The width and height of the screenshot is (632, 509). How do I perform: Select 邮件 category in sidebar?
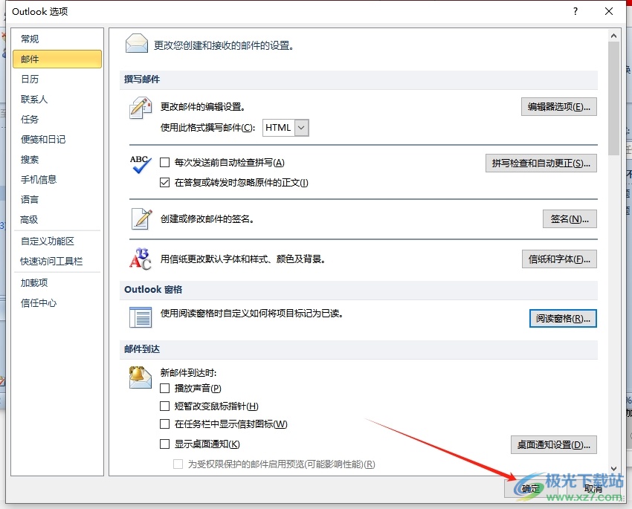[57, 59]
